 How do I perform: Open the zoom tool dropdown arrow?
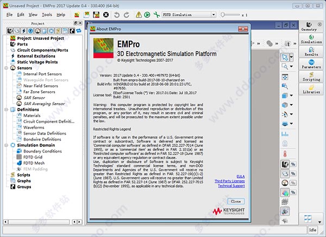point(291,66)
